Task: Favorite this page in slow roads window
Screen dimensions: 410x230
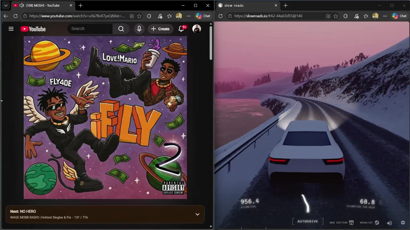Action: point(336,16)
